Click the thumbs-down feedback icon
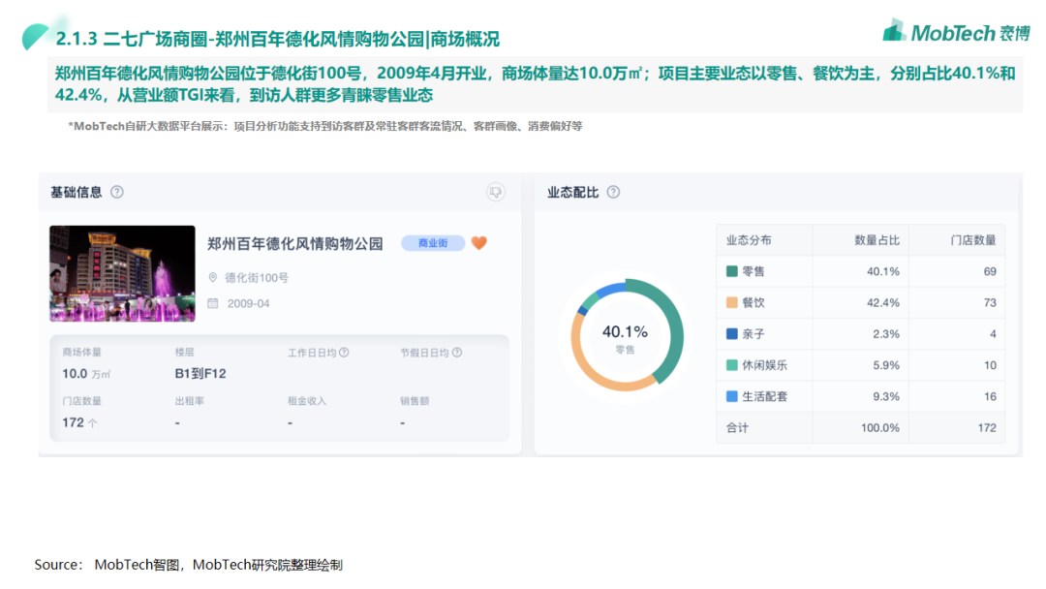This screenshot has width=1046, height=589. tap(496, 192)
